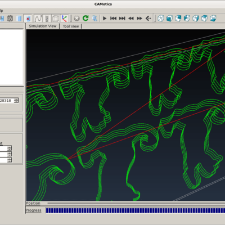The image size is (225, 225).
Task: Play the simulation
Action: click(105, 19)
